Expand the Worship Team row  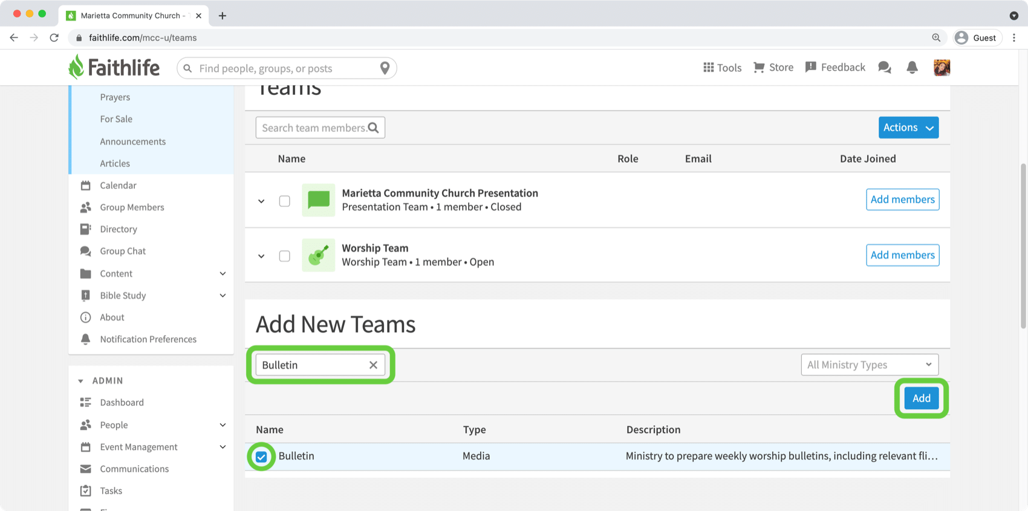point(261,256)
